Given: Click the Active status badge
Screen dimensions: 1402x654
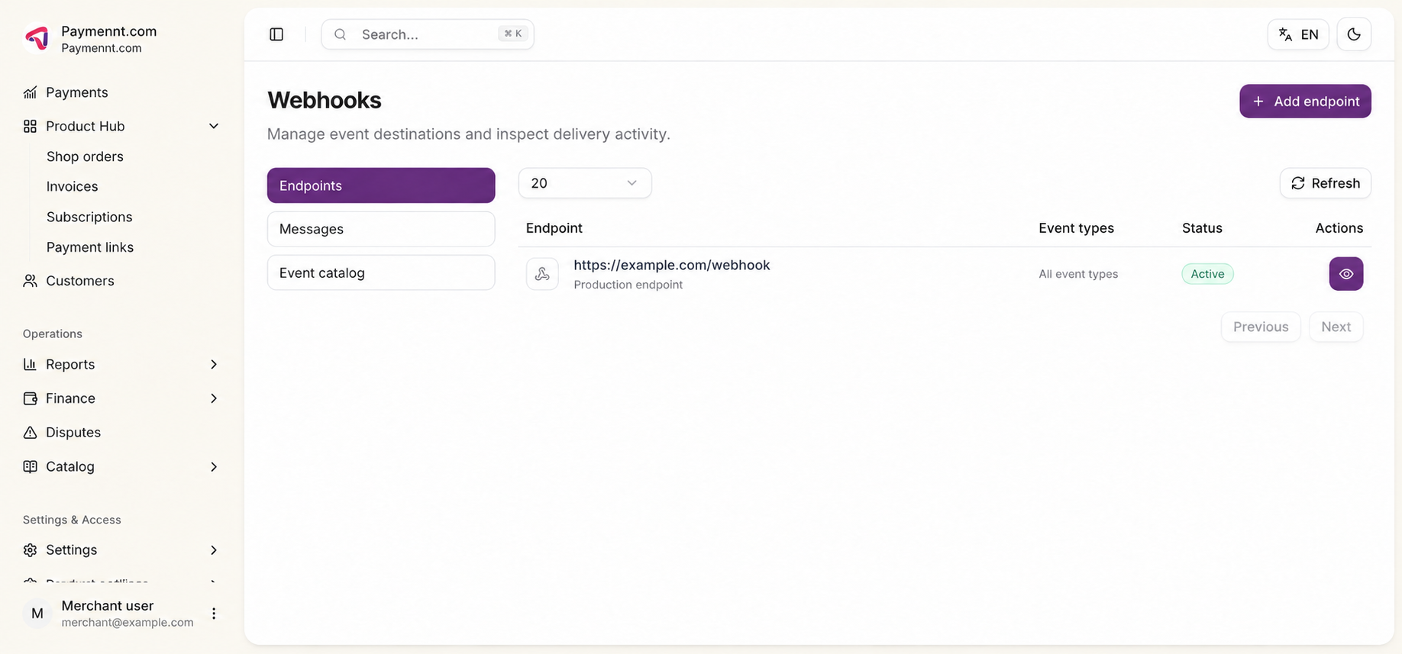Looking at the screenshot, I should (x=1207, y=274).
